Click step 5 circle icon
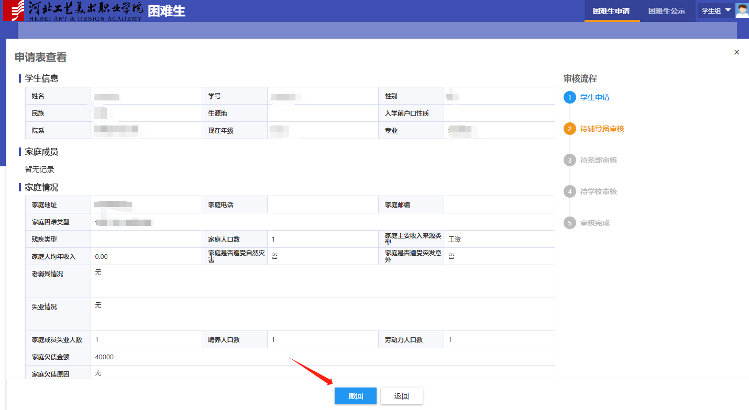 pyautogui.click(x=569, y=223)
